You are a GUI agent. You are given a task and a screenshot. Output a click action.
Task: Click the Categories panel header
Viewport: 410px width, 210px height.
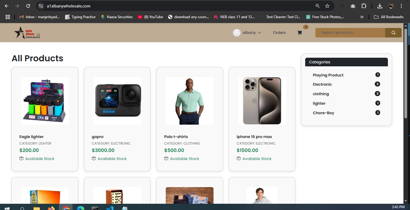346,62
